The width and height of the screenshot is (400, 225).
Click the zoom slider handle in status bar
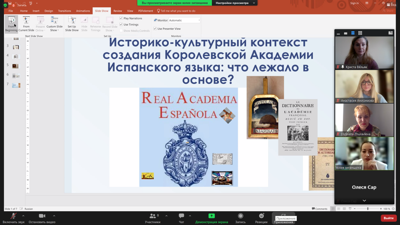(368, 209)
